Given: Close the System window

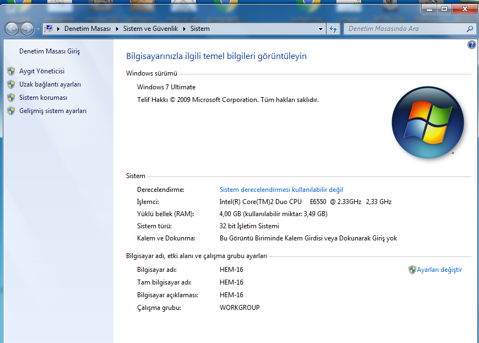Looking at the screenshot, I should click(x=465, y=9).
